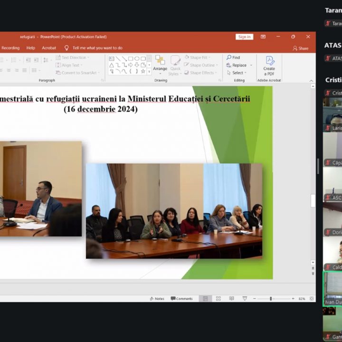
Task: Click the Sign in button
Action: 244,37
